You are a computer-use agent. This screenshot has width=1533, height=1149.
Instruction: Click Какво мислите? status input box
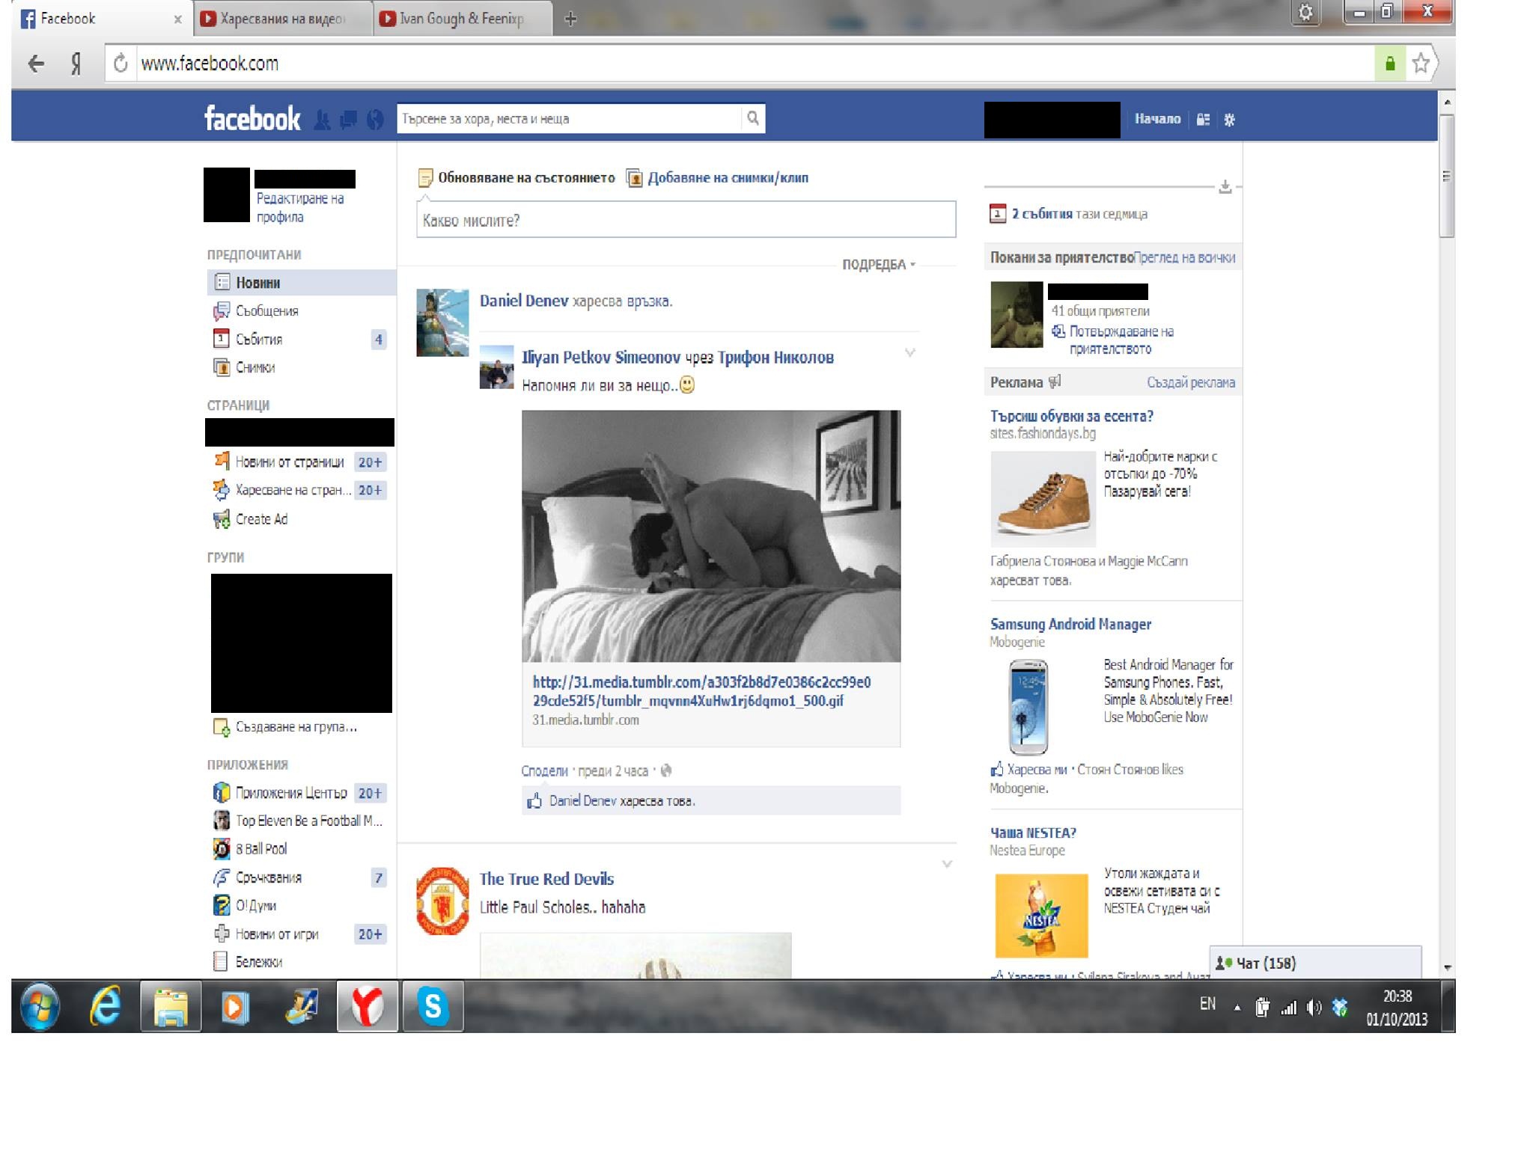(686, 220)
